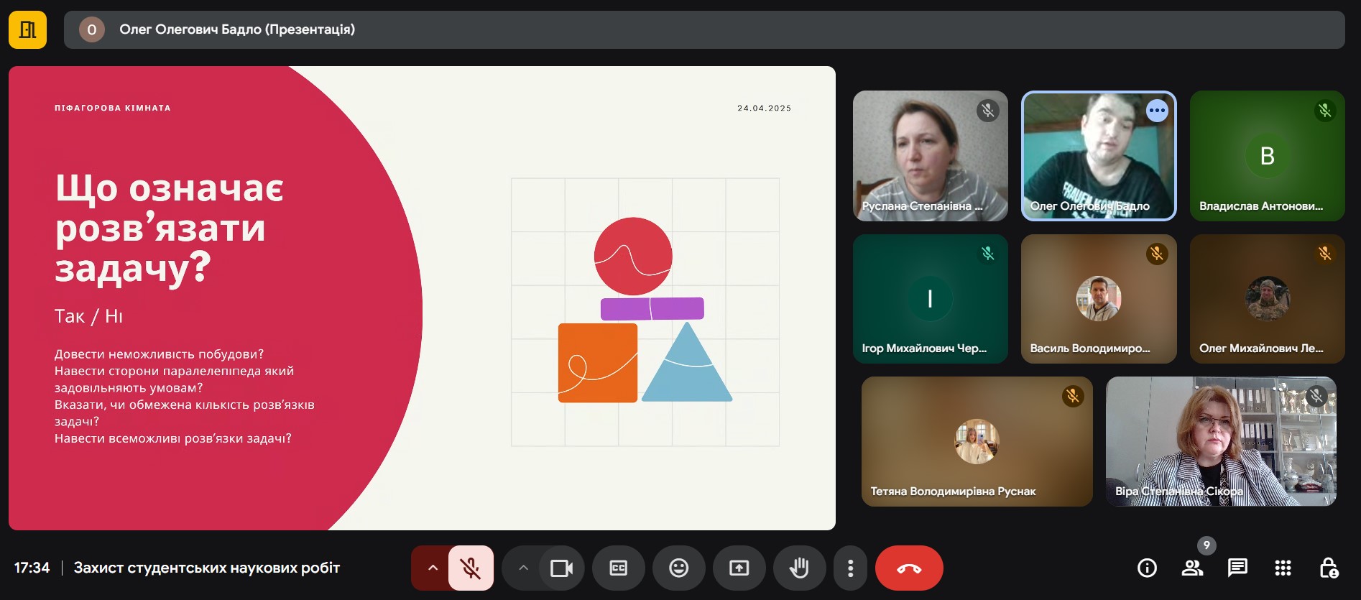Select Тетяна Володимирівна Руснак's tile
1361x600 pixels.
point(977,441)
